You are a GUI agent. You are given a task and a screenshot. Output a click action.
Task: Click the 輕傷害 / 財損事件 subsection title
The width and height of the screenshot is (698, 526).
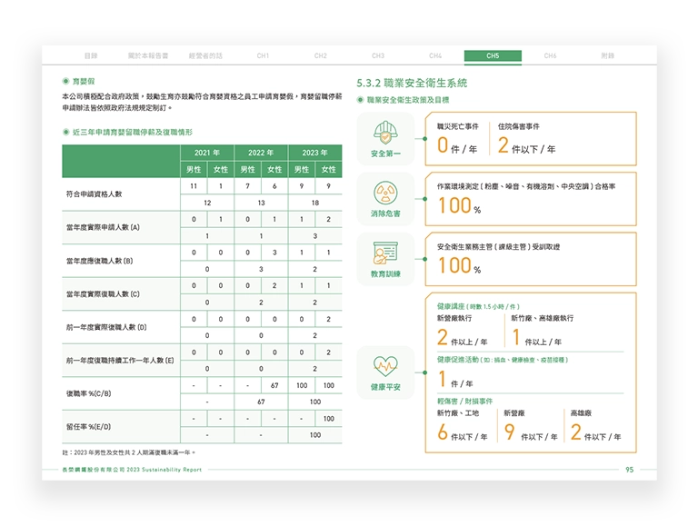(464, 401)
